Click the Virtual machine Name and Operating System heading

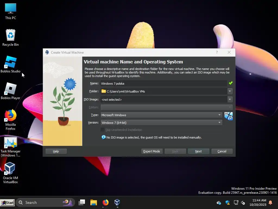tap(133, 62)
